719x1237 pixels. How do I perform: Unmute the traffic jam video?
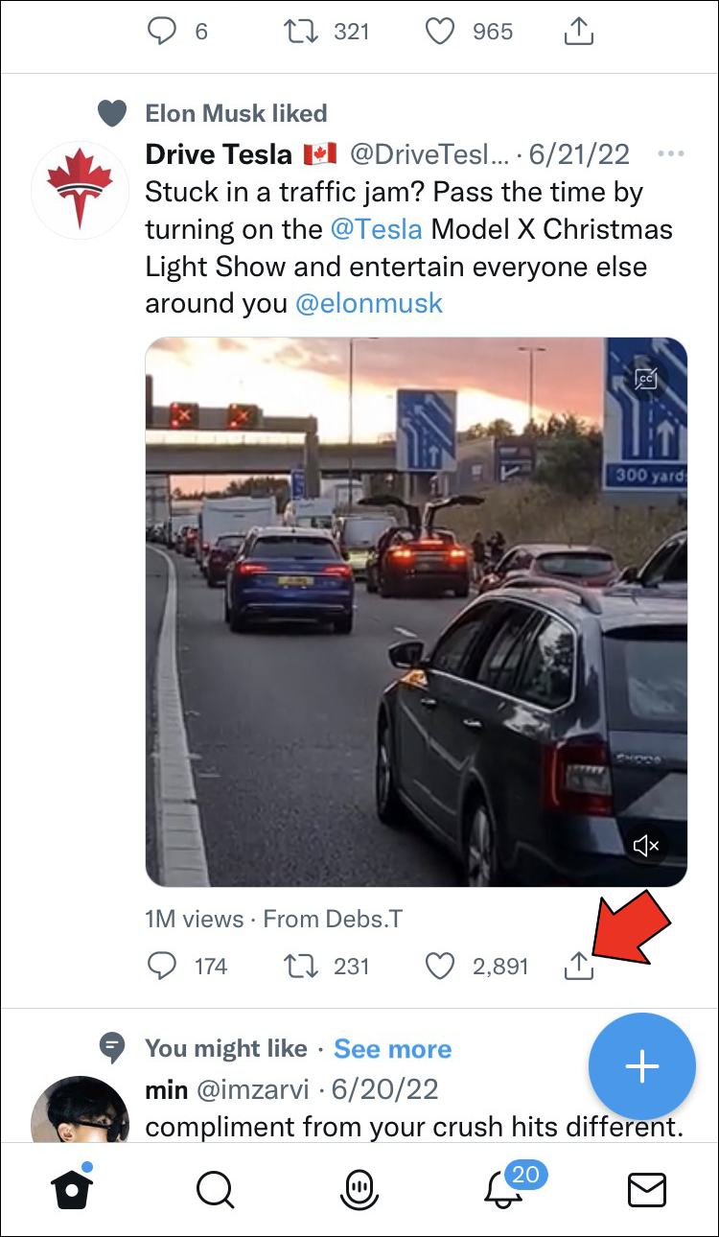(646, 845)
